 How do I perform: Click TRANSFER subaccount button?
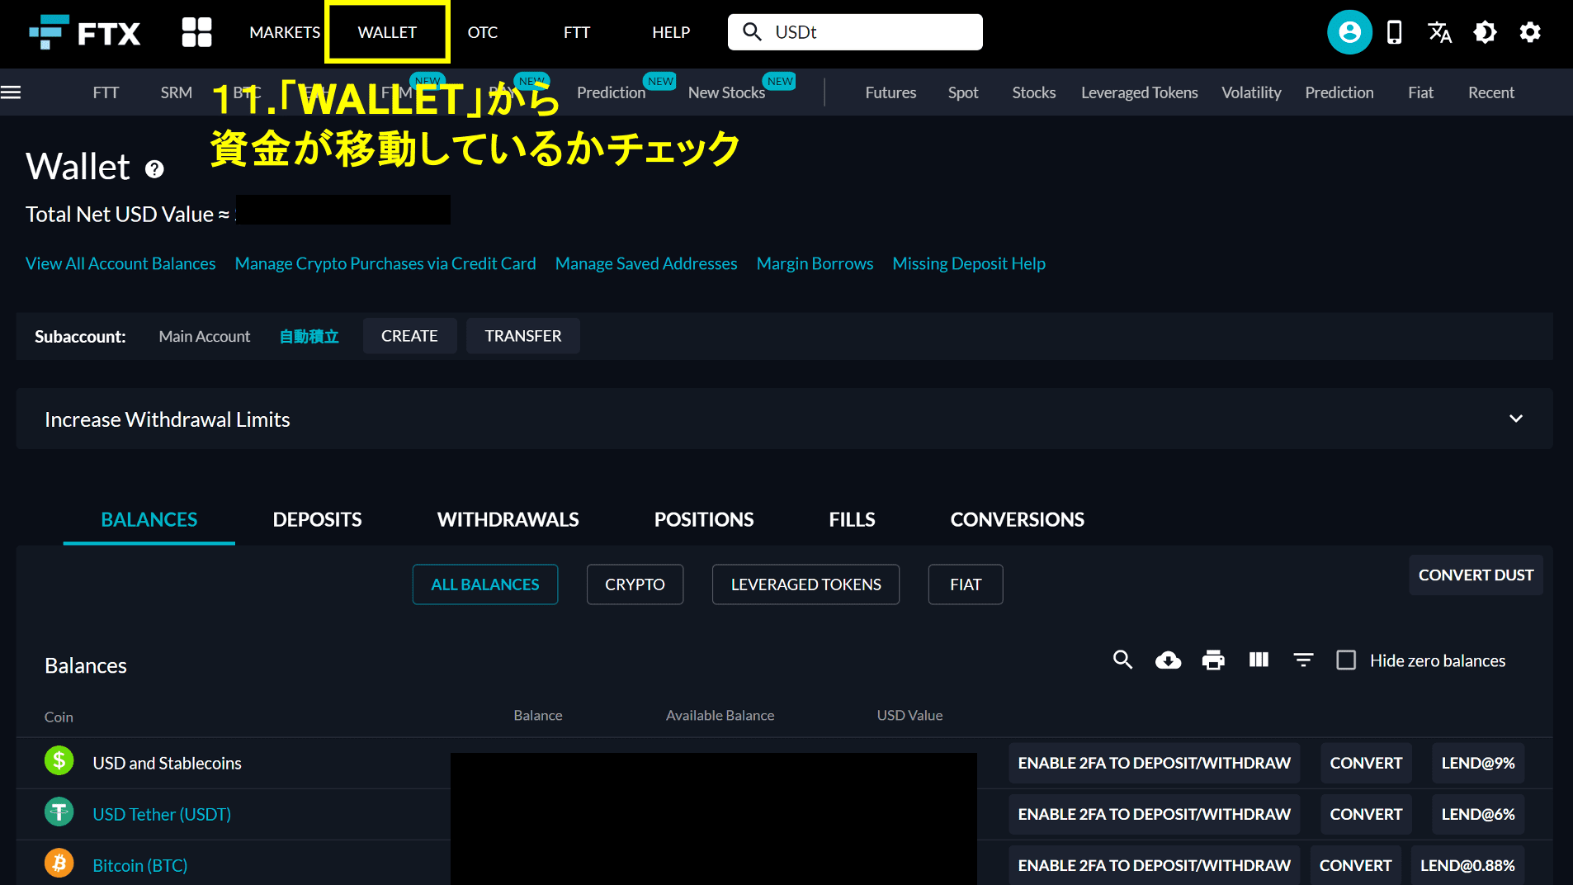click(523, 336)
